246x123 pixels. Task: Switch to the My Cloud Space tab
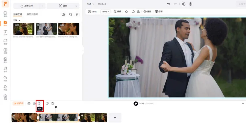point(32,14)
